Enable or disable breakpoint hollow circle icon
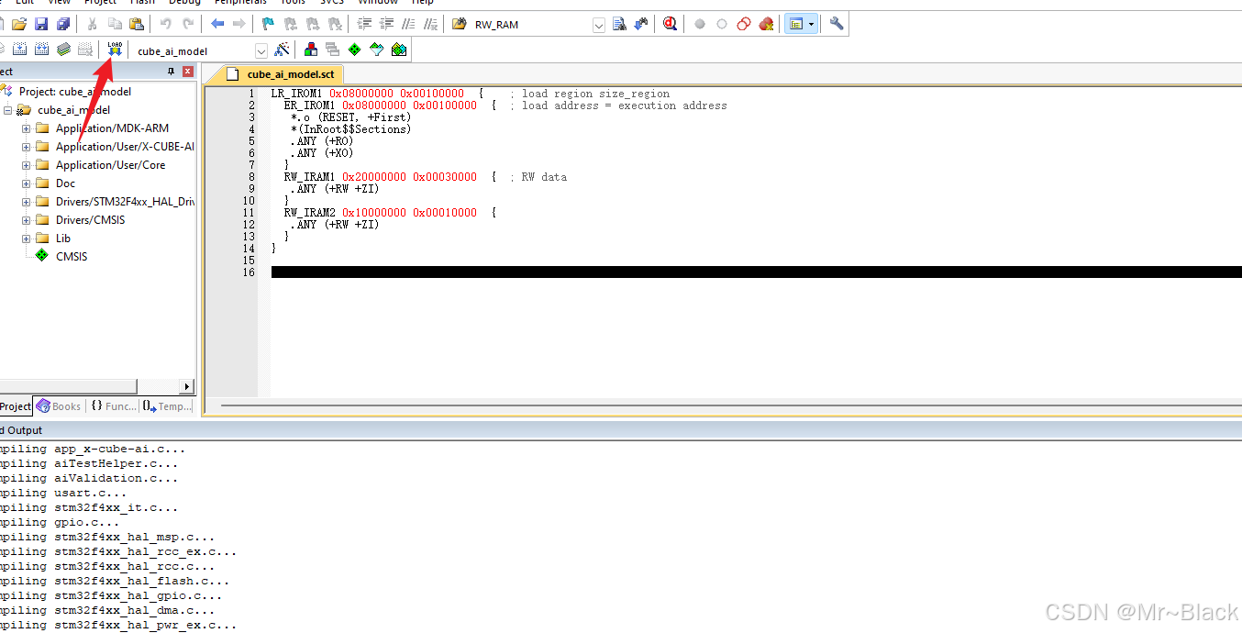The image size is (1242, 633). tap(722, 24)
